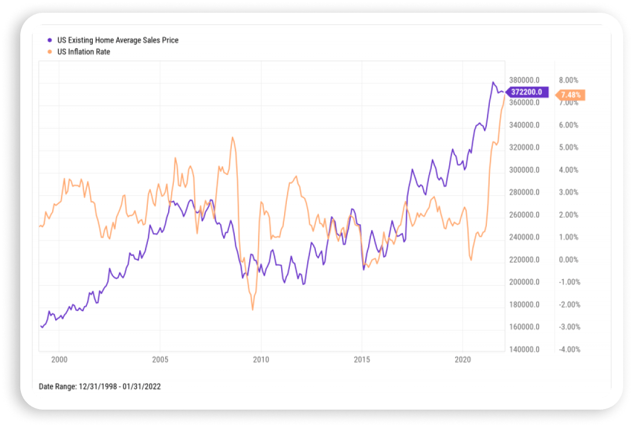
Task: Click the 380000.0 axis label
Action: pos(525,81)
